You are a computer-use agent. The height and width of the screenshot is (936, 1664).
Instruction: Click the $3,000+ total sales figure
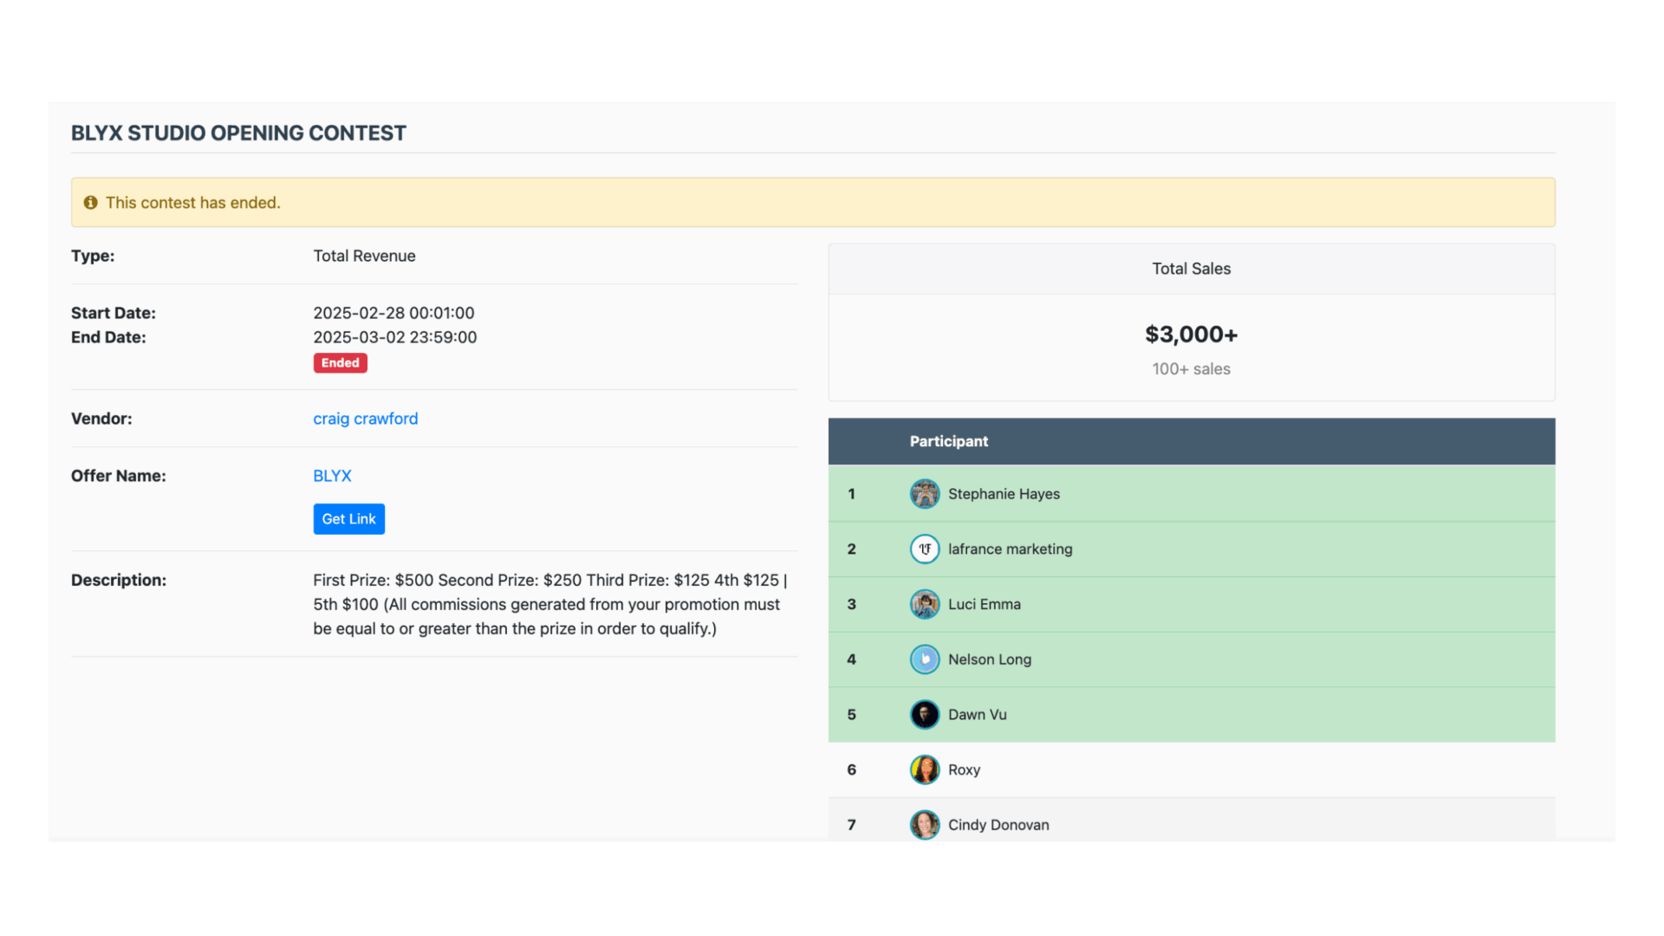click(1191, 335)
